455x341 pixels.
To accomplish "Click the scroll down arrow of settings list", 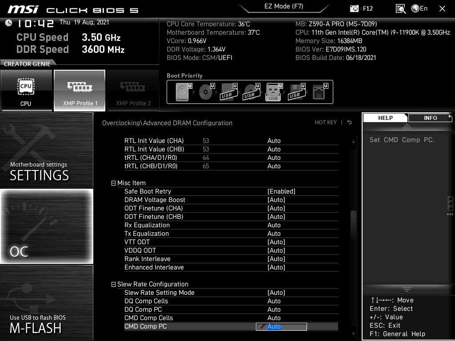I will click(x=353, y=334).
